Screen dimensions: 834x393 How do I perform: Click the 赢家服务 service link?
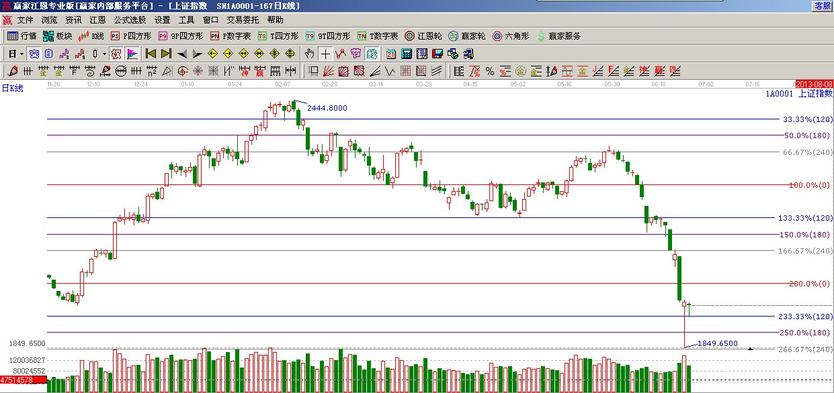[559, 36]
